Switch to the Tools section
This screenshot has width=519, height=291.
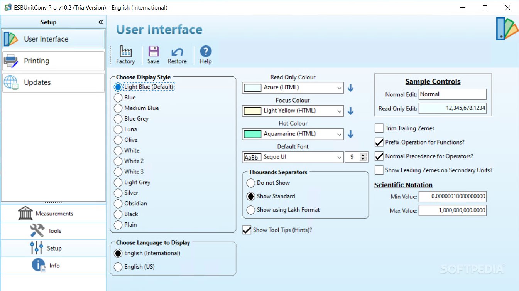click(53, 230)
